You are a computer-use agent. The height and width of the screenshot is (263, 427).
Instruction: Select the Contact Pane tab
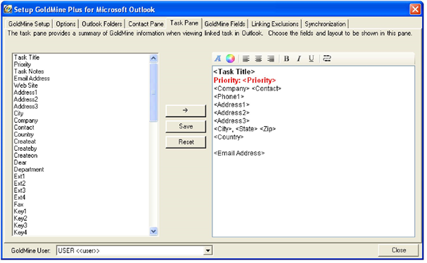146,24
